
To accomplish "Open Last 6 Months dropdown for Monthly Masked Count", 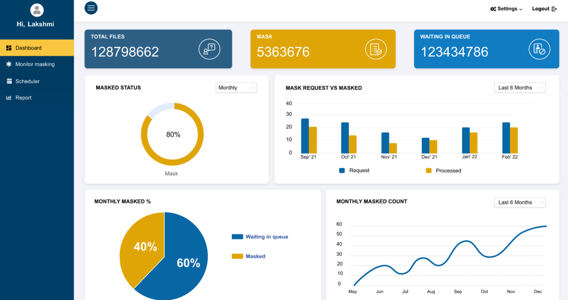I will point(519,202).
